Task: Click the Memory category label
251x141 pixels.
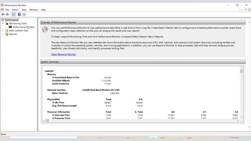Action: click(x=51, y=74)
